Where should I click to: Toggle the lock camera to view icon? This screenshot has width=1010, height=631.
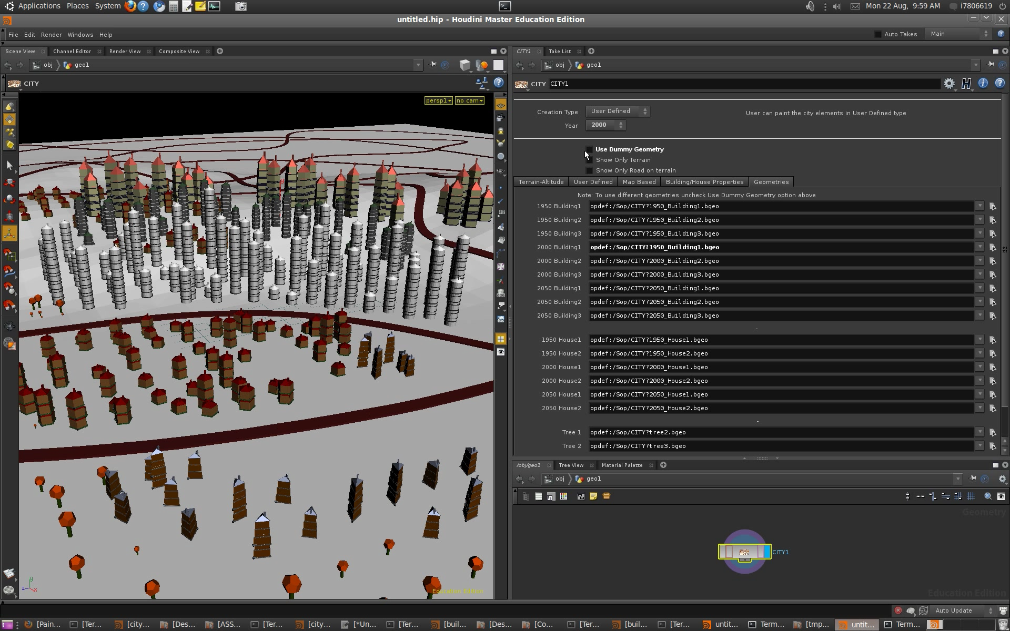click(501, 118)
